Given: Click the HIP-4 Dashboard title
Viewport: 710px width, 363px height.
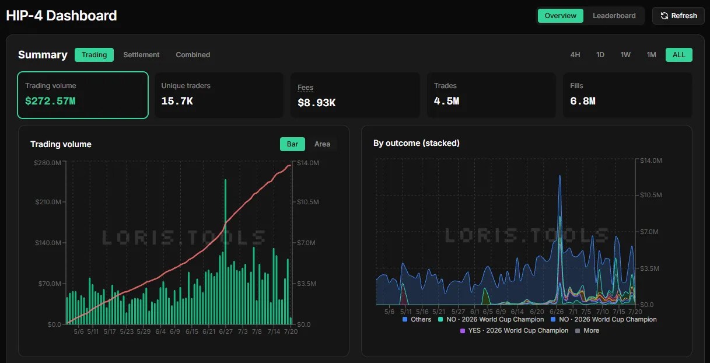Looking at the screenshot, I should point(61,16).
